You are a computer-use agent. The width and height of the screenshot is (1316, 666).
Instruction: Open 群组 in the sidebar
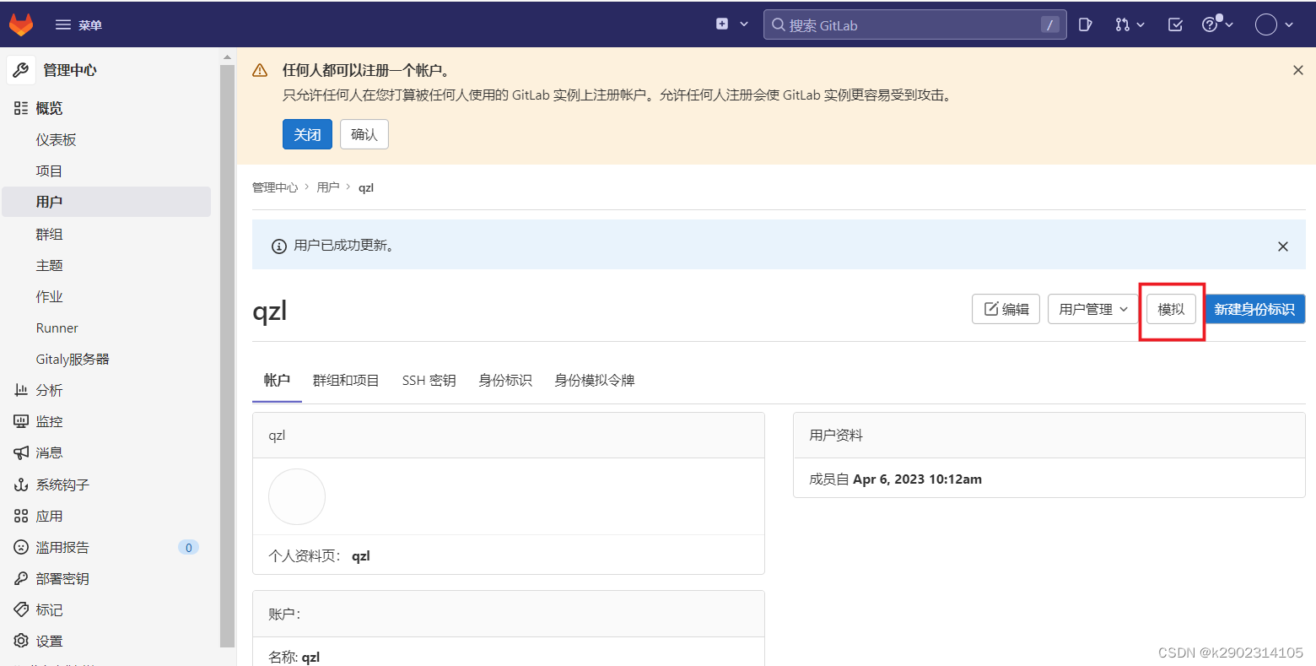(x=49, y=234)
